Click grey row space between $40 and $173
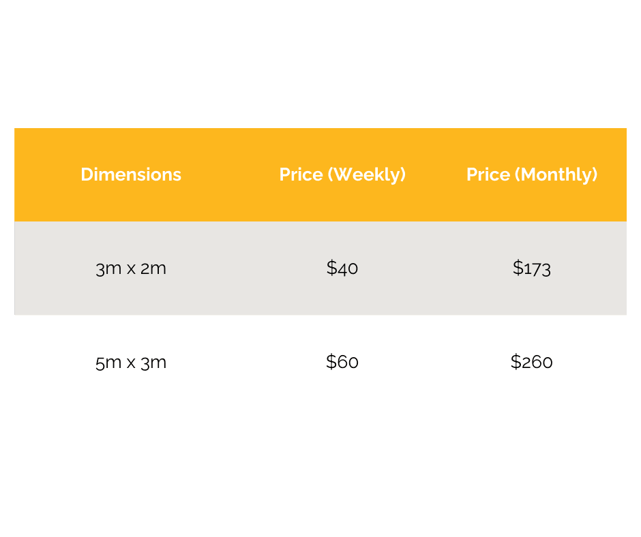The image size is (641, 537). click(x=436, y=268)
